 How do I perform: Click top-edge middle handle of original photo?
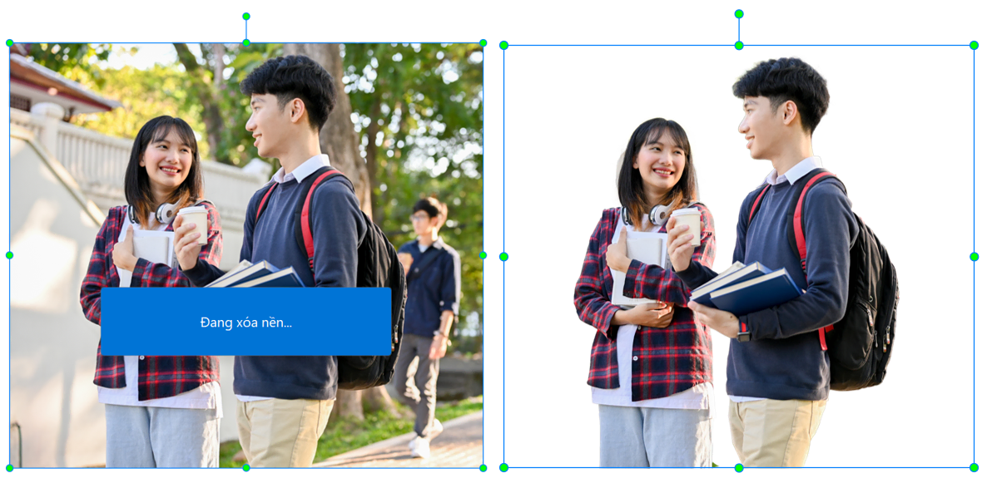[246, 42]
